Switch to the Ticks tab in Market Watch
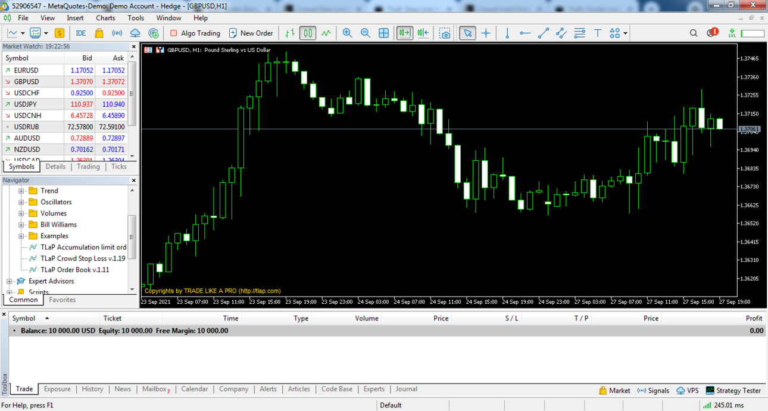768x411 pixels. pos(119,167)
